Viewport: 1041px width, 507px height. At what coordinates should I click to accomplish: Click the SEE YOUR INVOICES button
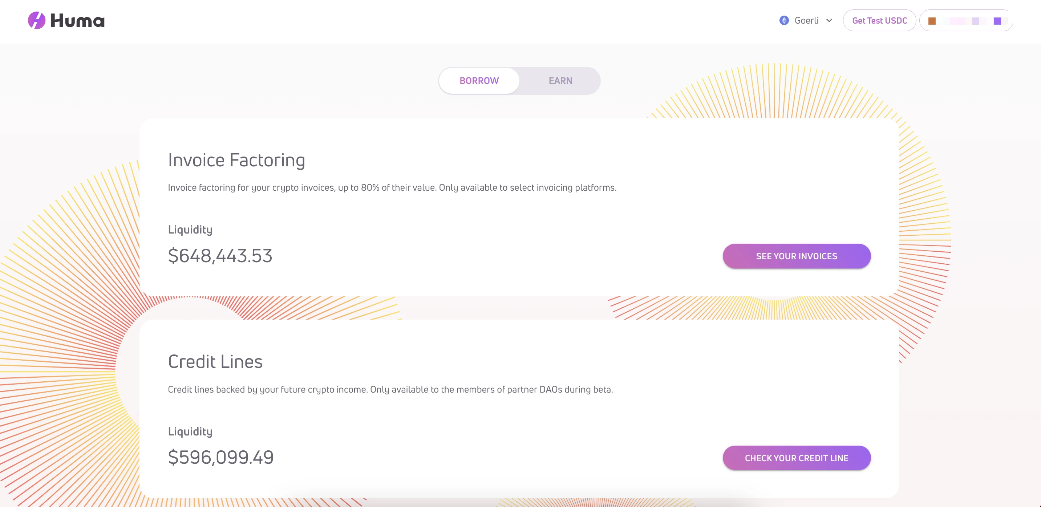[796, 256]
